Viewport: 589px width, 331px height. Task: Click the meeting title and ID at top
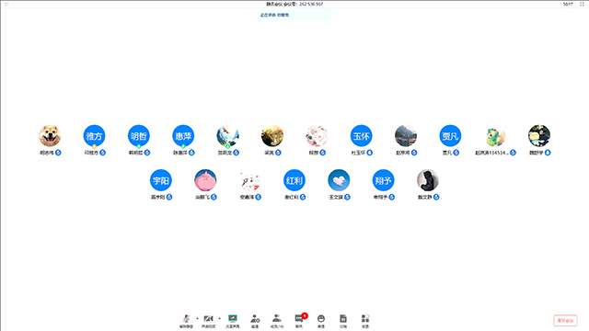[x=294, y=4]
